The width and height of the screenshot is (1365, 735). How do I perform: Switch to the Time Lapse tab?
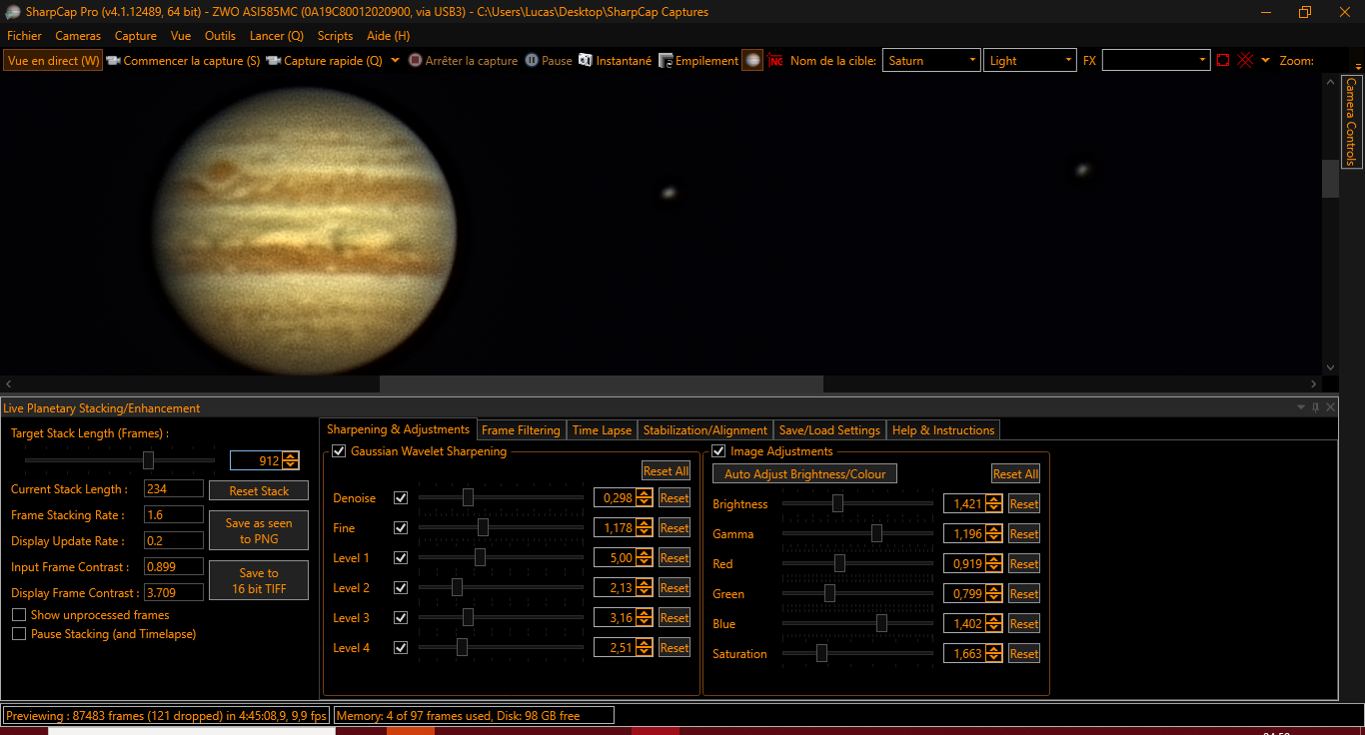pos(602,430)
